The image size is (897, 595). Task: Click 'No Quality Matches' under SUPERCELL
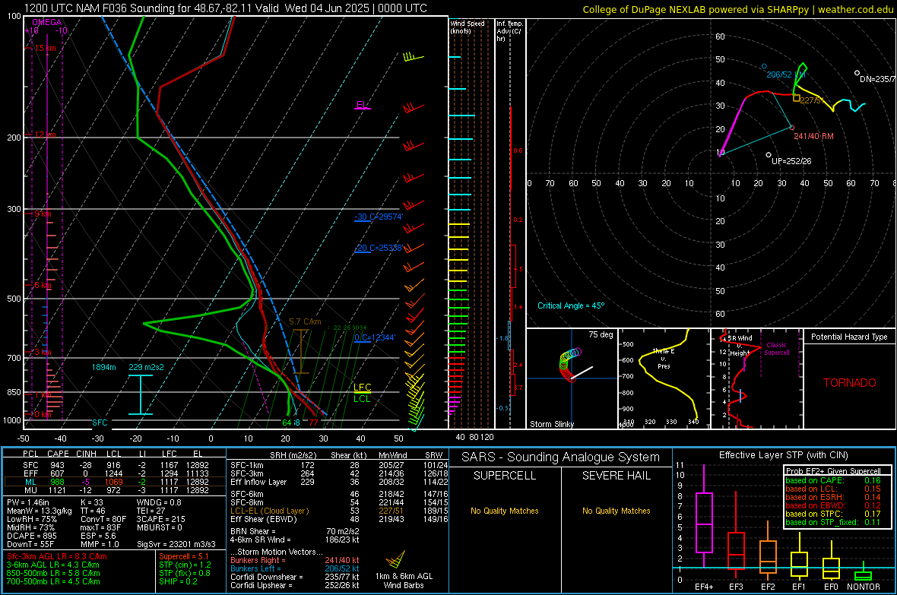click(x=505, y=511)
